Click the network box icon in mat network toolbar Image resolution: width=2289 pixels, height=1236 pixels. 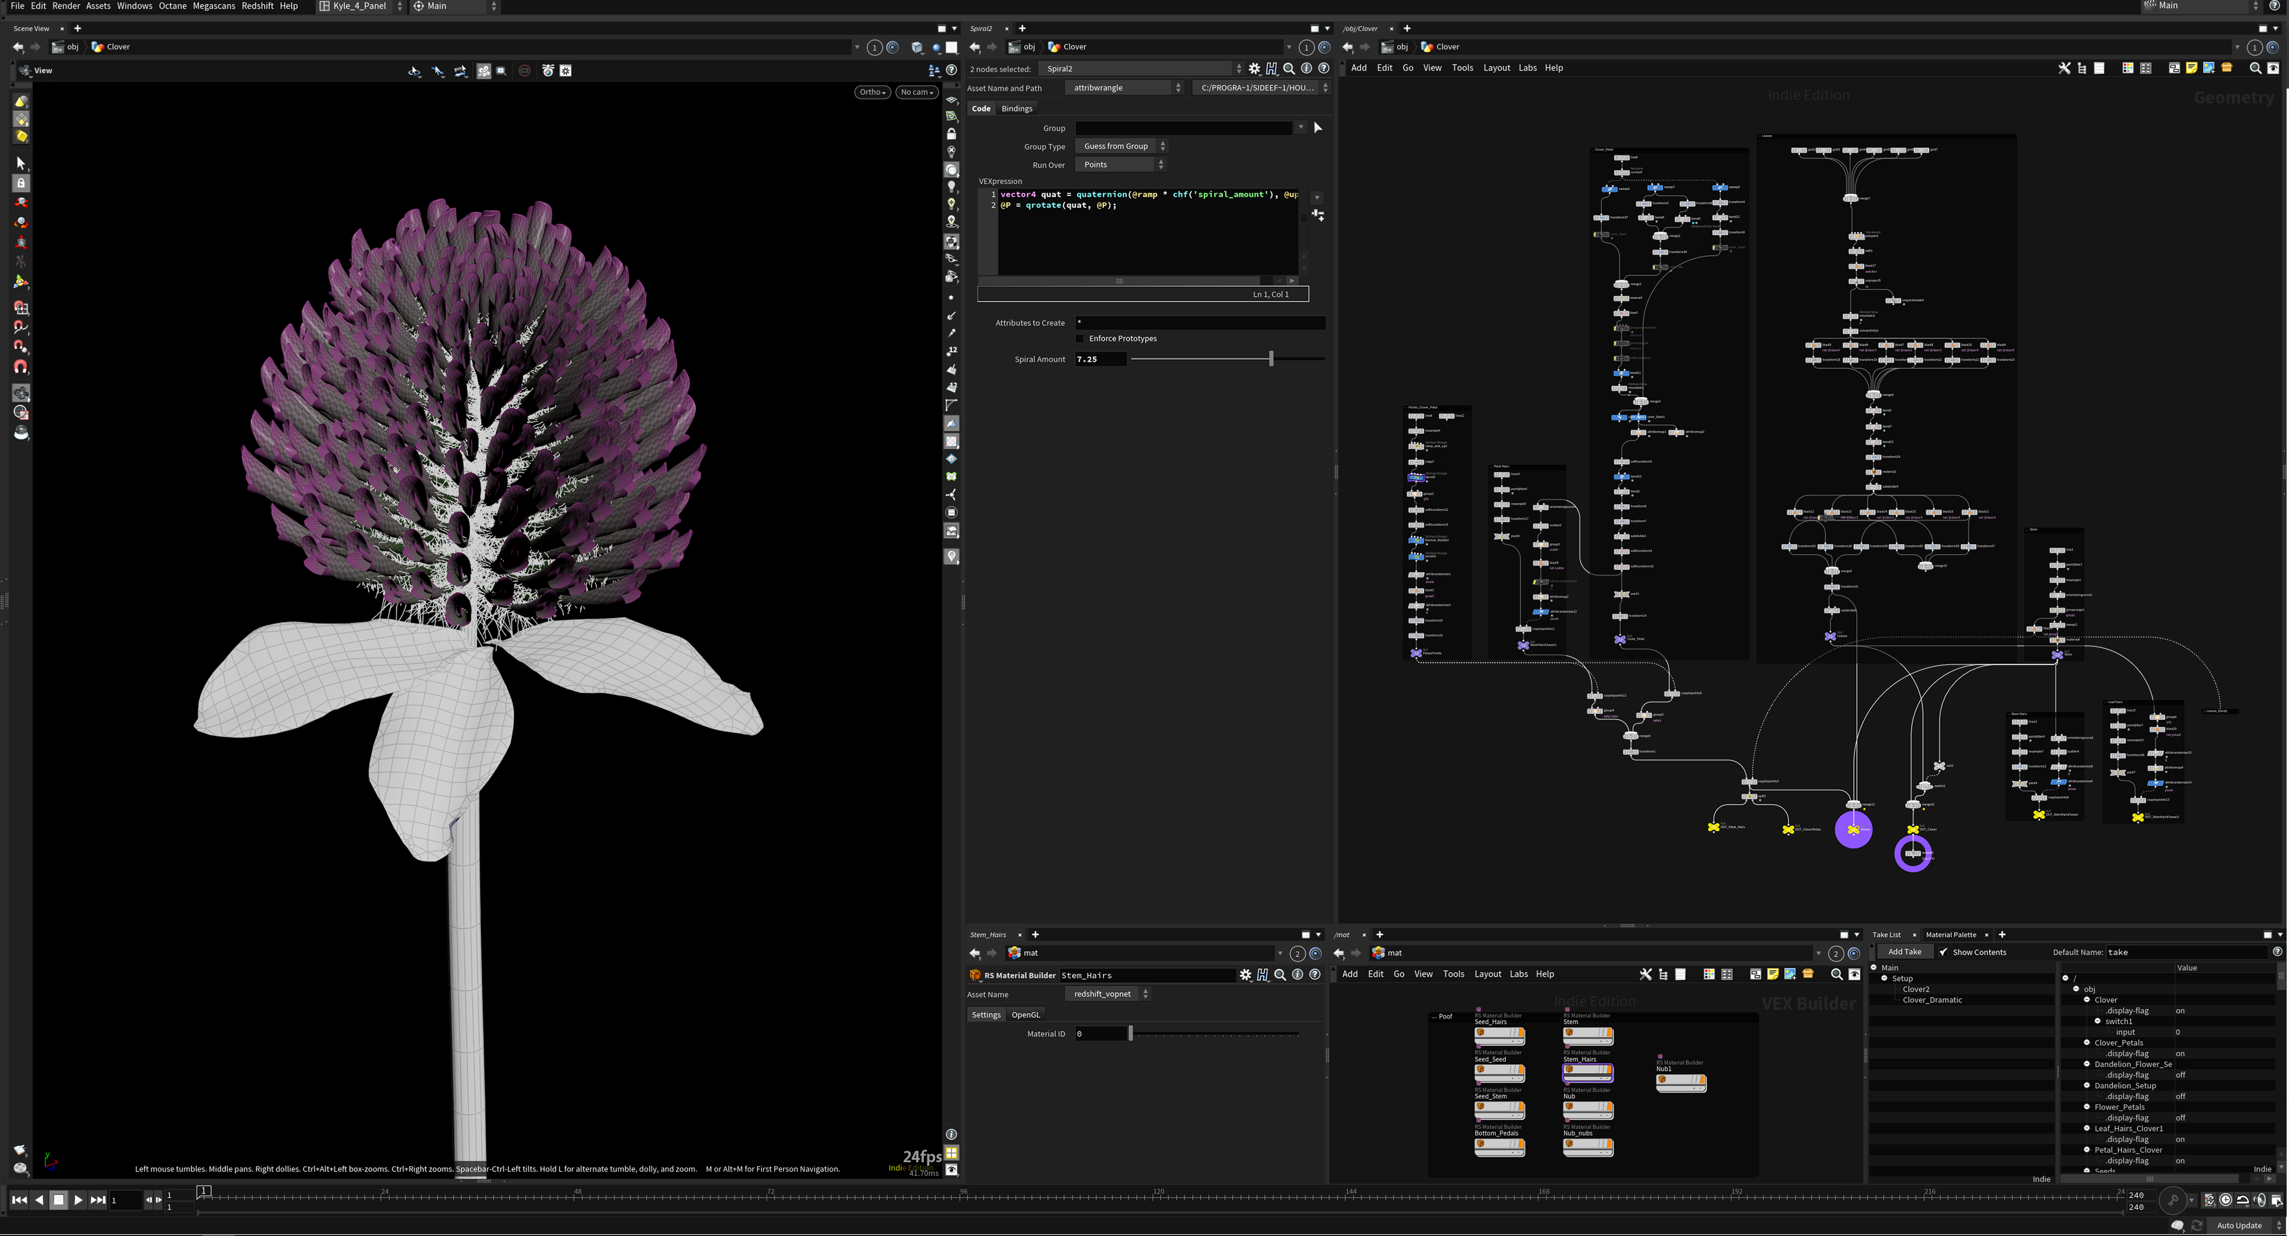[x=1755, y=975]
